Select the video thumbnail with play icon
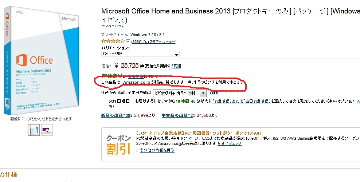360x182 pixels. pyautogui.click(x=47, y=130)
